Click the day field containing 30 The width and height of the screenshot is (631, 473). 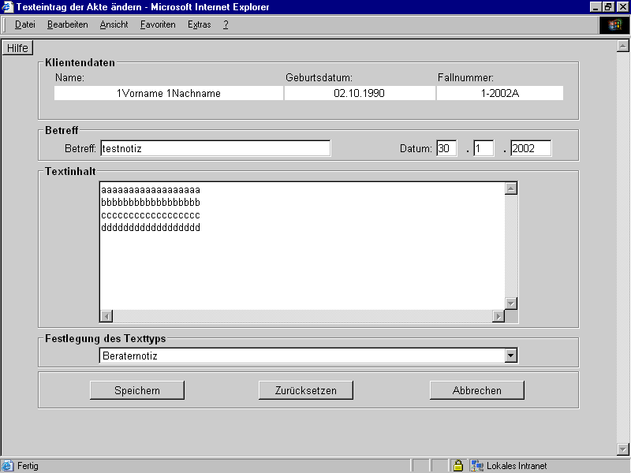point(446,148)
